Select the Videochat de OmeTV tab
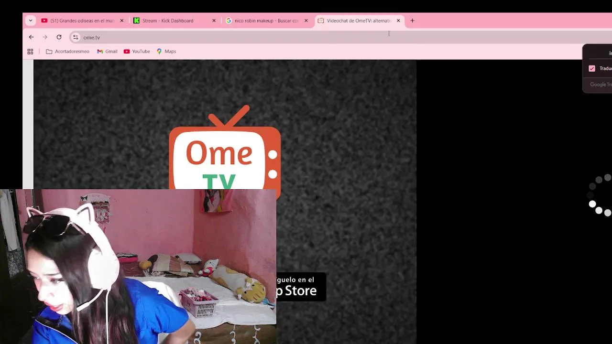This screenshot has width=612, height=344. (x=359, y=21)
